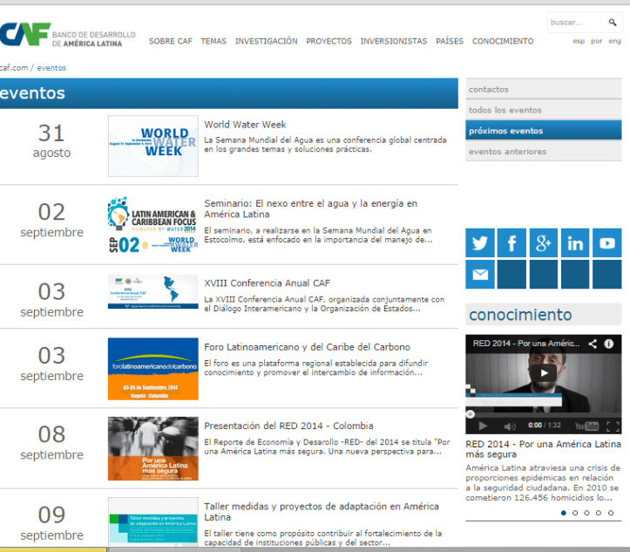Select the second carousel dot under conocimiento
This screenshot has width=630, height=552.
[574, 513]
